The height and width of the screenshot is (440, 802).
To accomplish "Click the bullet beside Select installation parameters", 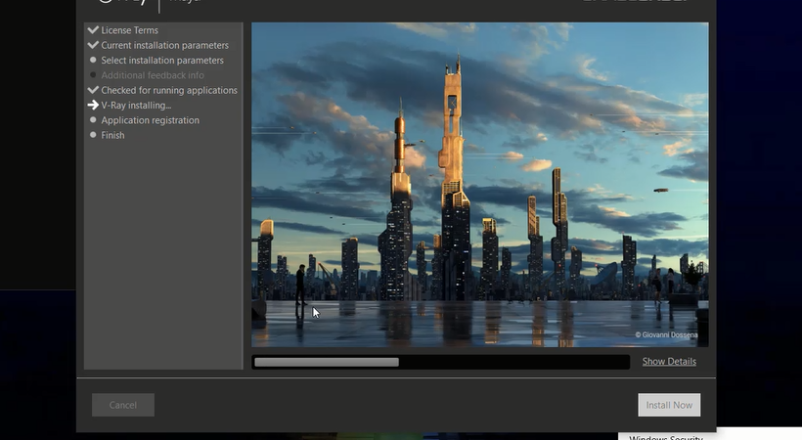I will pyautogui.click(x=93, y=61).
